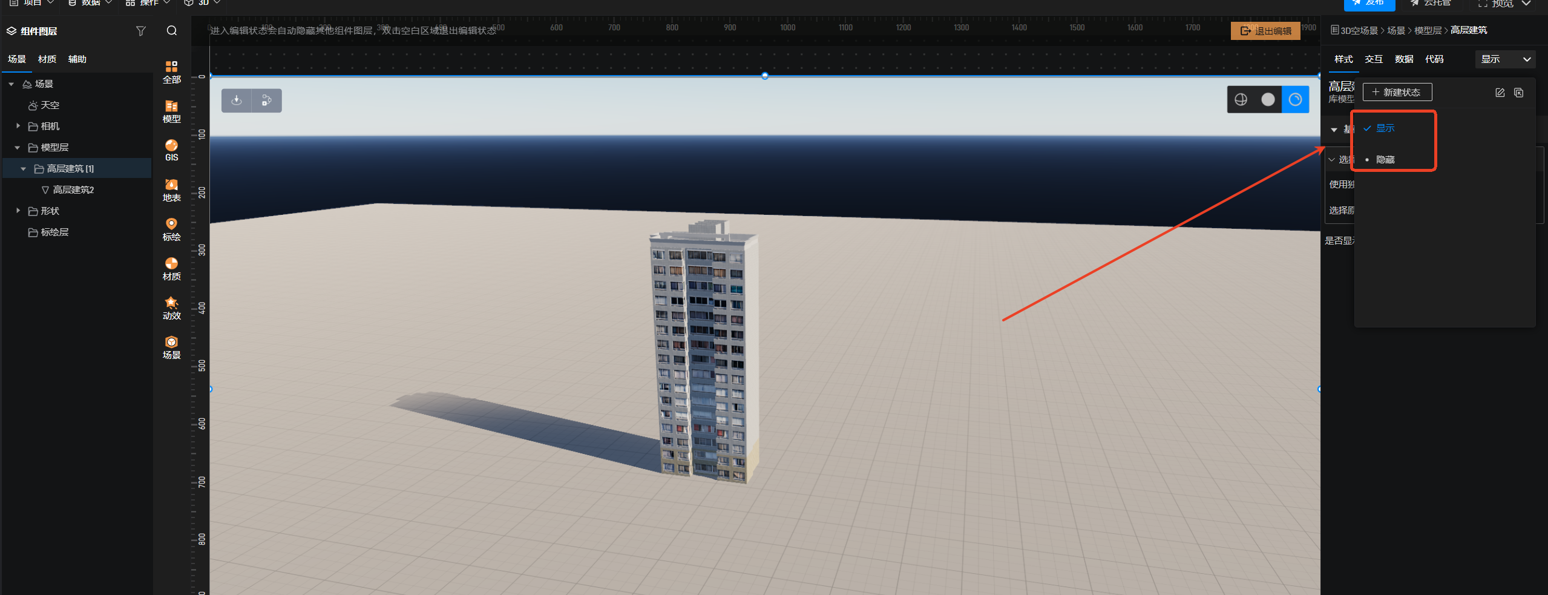Screen dimensions: 1548x595
Task: Switch to the 交互 tab
Action: point(1373,59)
